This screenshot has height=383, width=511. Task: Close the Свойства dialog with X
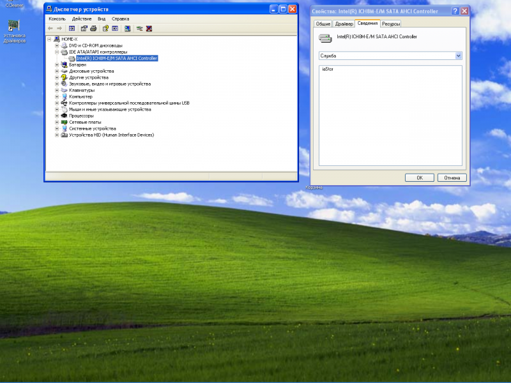point(465,11)
